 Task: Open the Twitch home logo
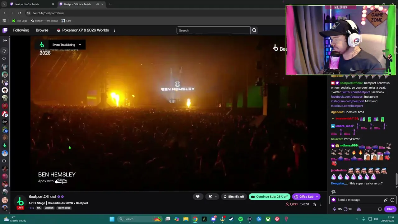point(5,30)
